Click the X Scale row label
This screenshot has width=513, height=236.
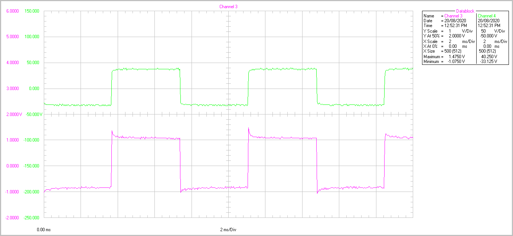tap(431, 41)
